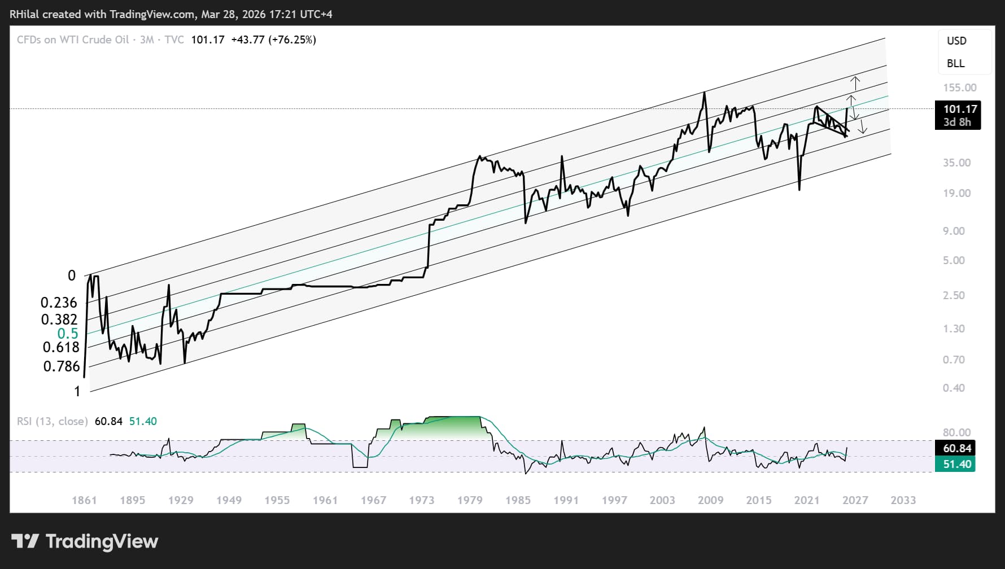Select the 0.236 Fibonacci level label
This screenshot has width=1005, height=569.
click(x=59, y=303)
